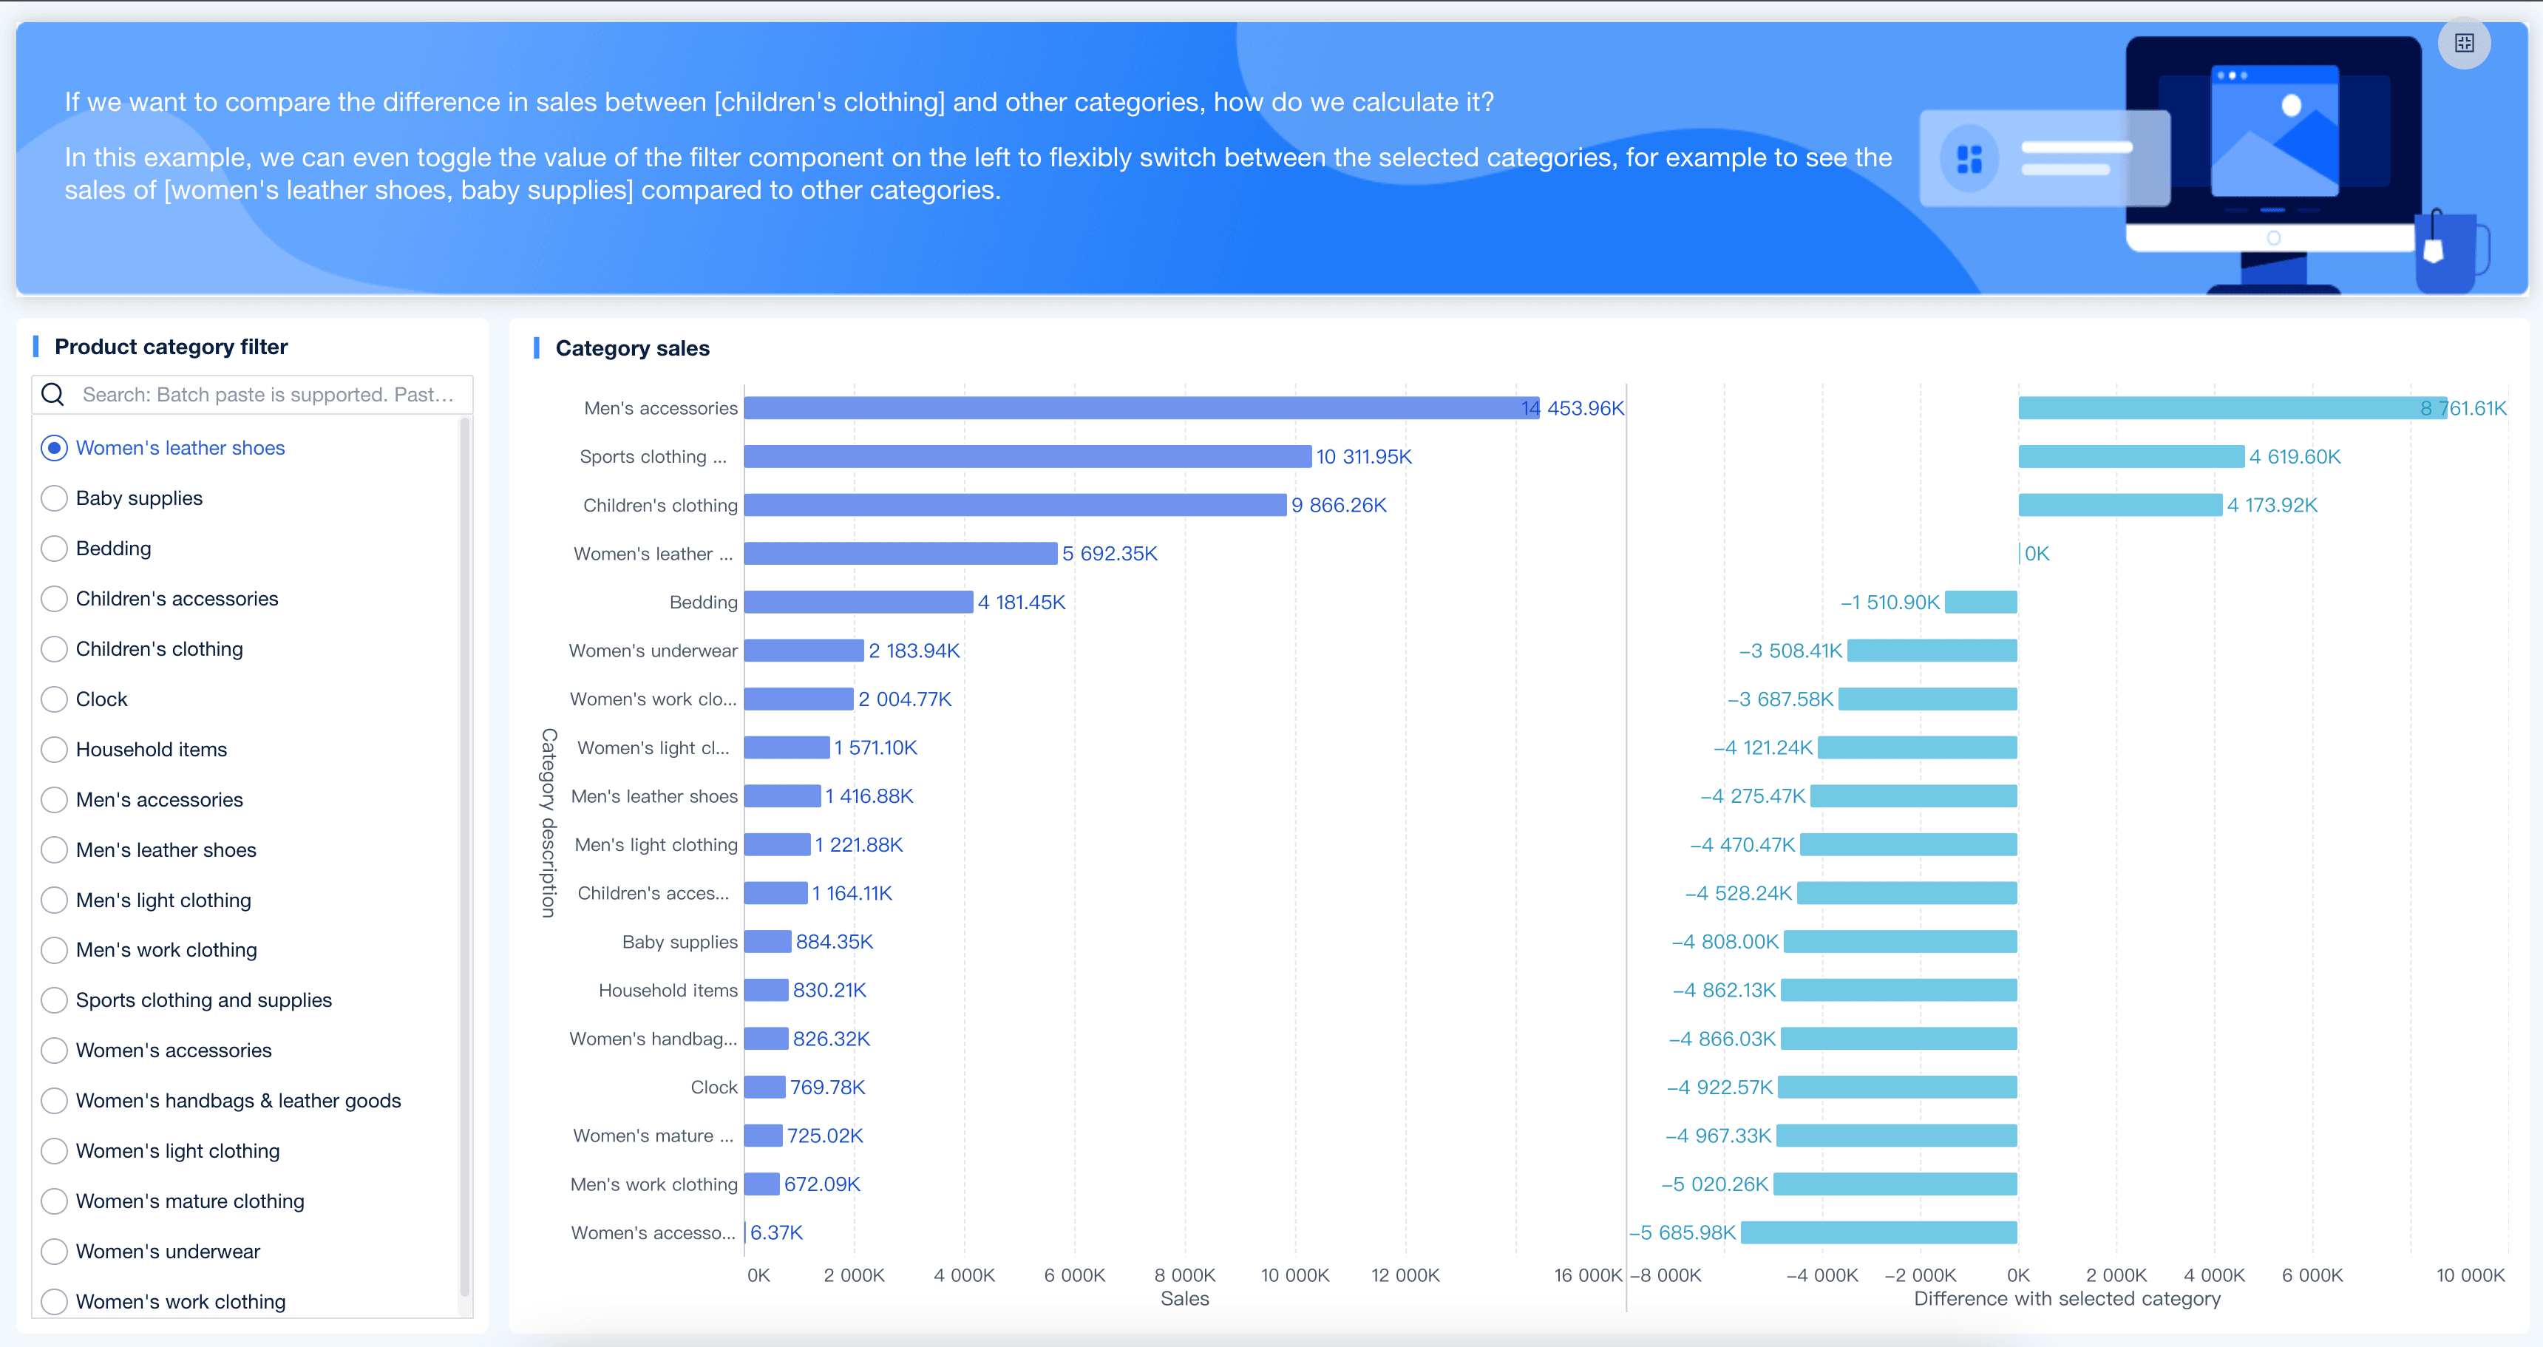Viewport: 2543px width, 1347px height.
Task: Click the Household items category axis label
Action: [x=668, y=991]
